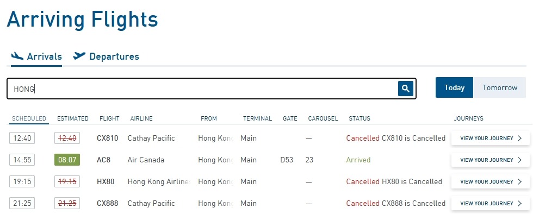Sort by Scheduled column header
This screenshot has width=533, height=214.
29,118
